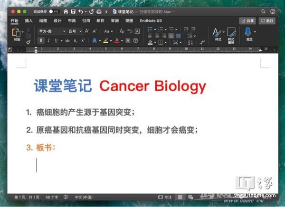Align the paragraph text right

[164, 36]
